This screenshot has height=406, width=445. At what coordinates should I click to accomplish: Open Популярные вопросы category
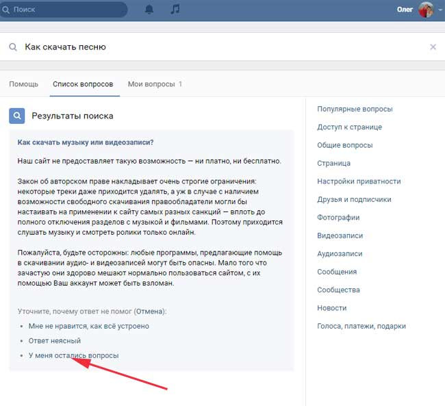click(x=355, y=109)
